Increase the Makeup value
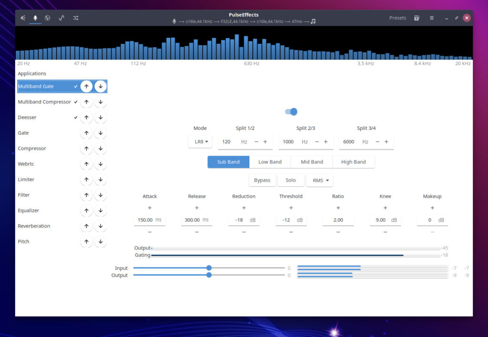 [432, 208]
